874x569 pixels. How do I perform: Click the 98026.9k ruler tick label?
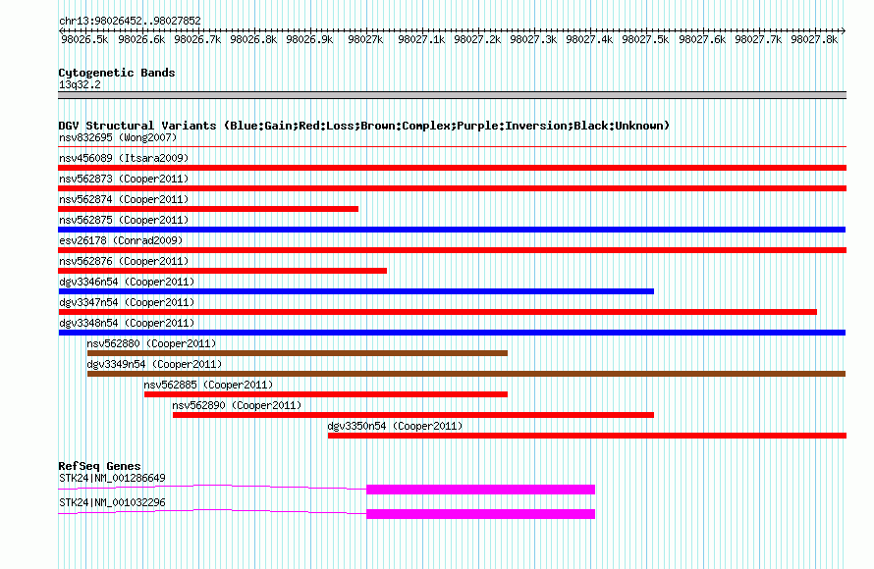pyautogui.click(x=309, y=39)
